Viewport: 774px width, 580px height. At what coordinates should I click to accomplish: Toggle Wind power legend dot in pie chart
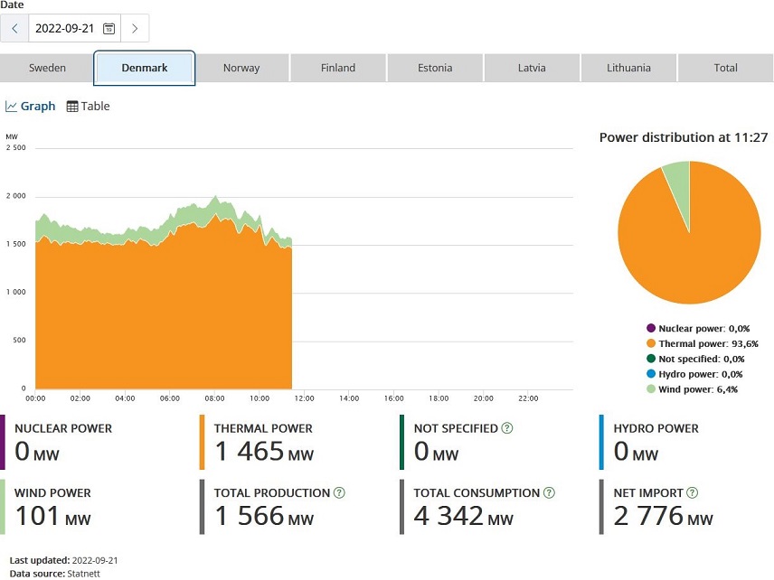[x=651, y=389]
